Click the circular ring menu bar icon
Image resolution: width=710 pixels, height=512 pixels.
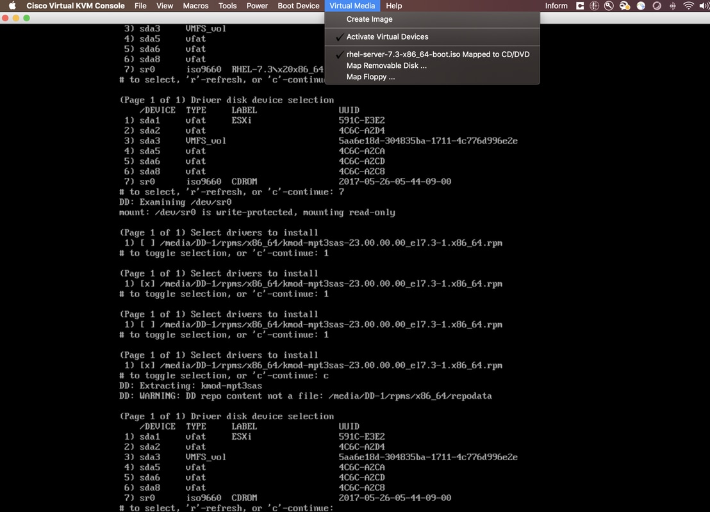coord(657,6)
